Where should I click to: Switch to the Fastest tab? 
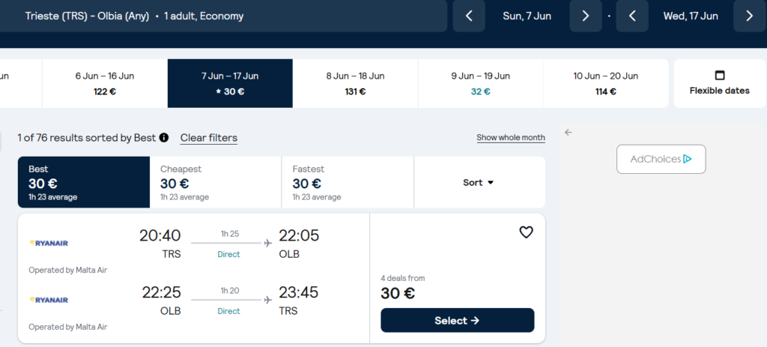pos(348,183)
